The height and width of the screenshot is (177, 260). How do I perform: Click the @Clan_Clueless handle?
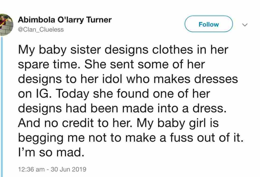(x=41, y=29)
